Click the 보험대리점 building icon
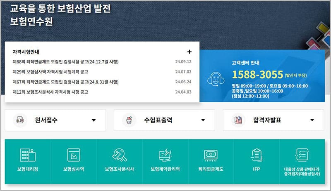This screenshot has width=331, height=191. pyautogui.click(x=27, y=155)
